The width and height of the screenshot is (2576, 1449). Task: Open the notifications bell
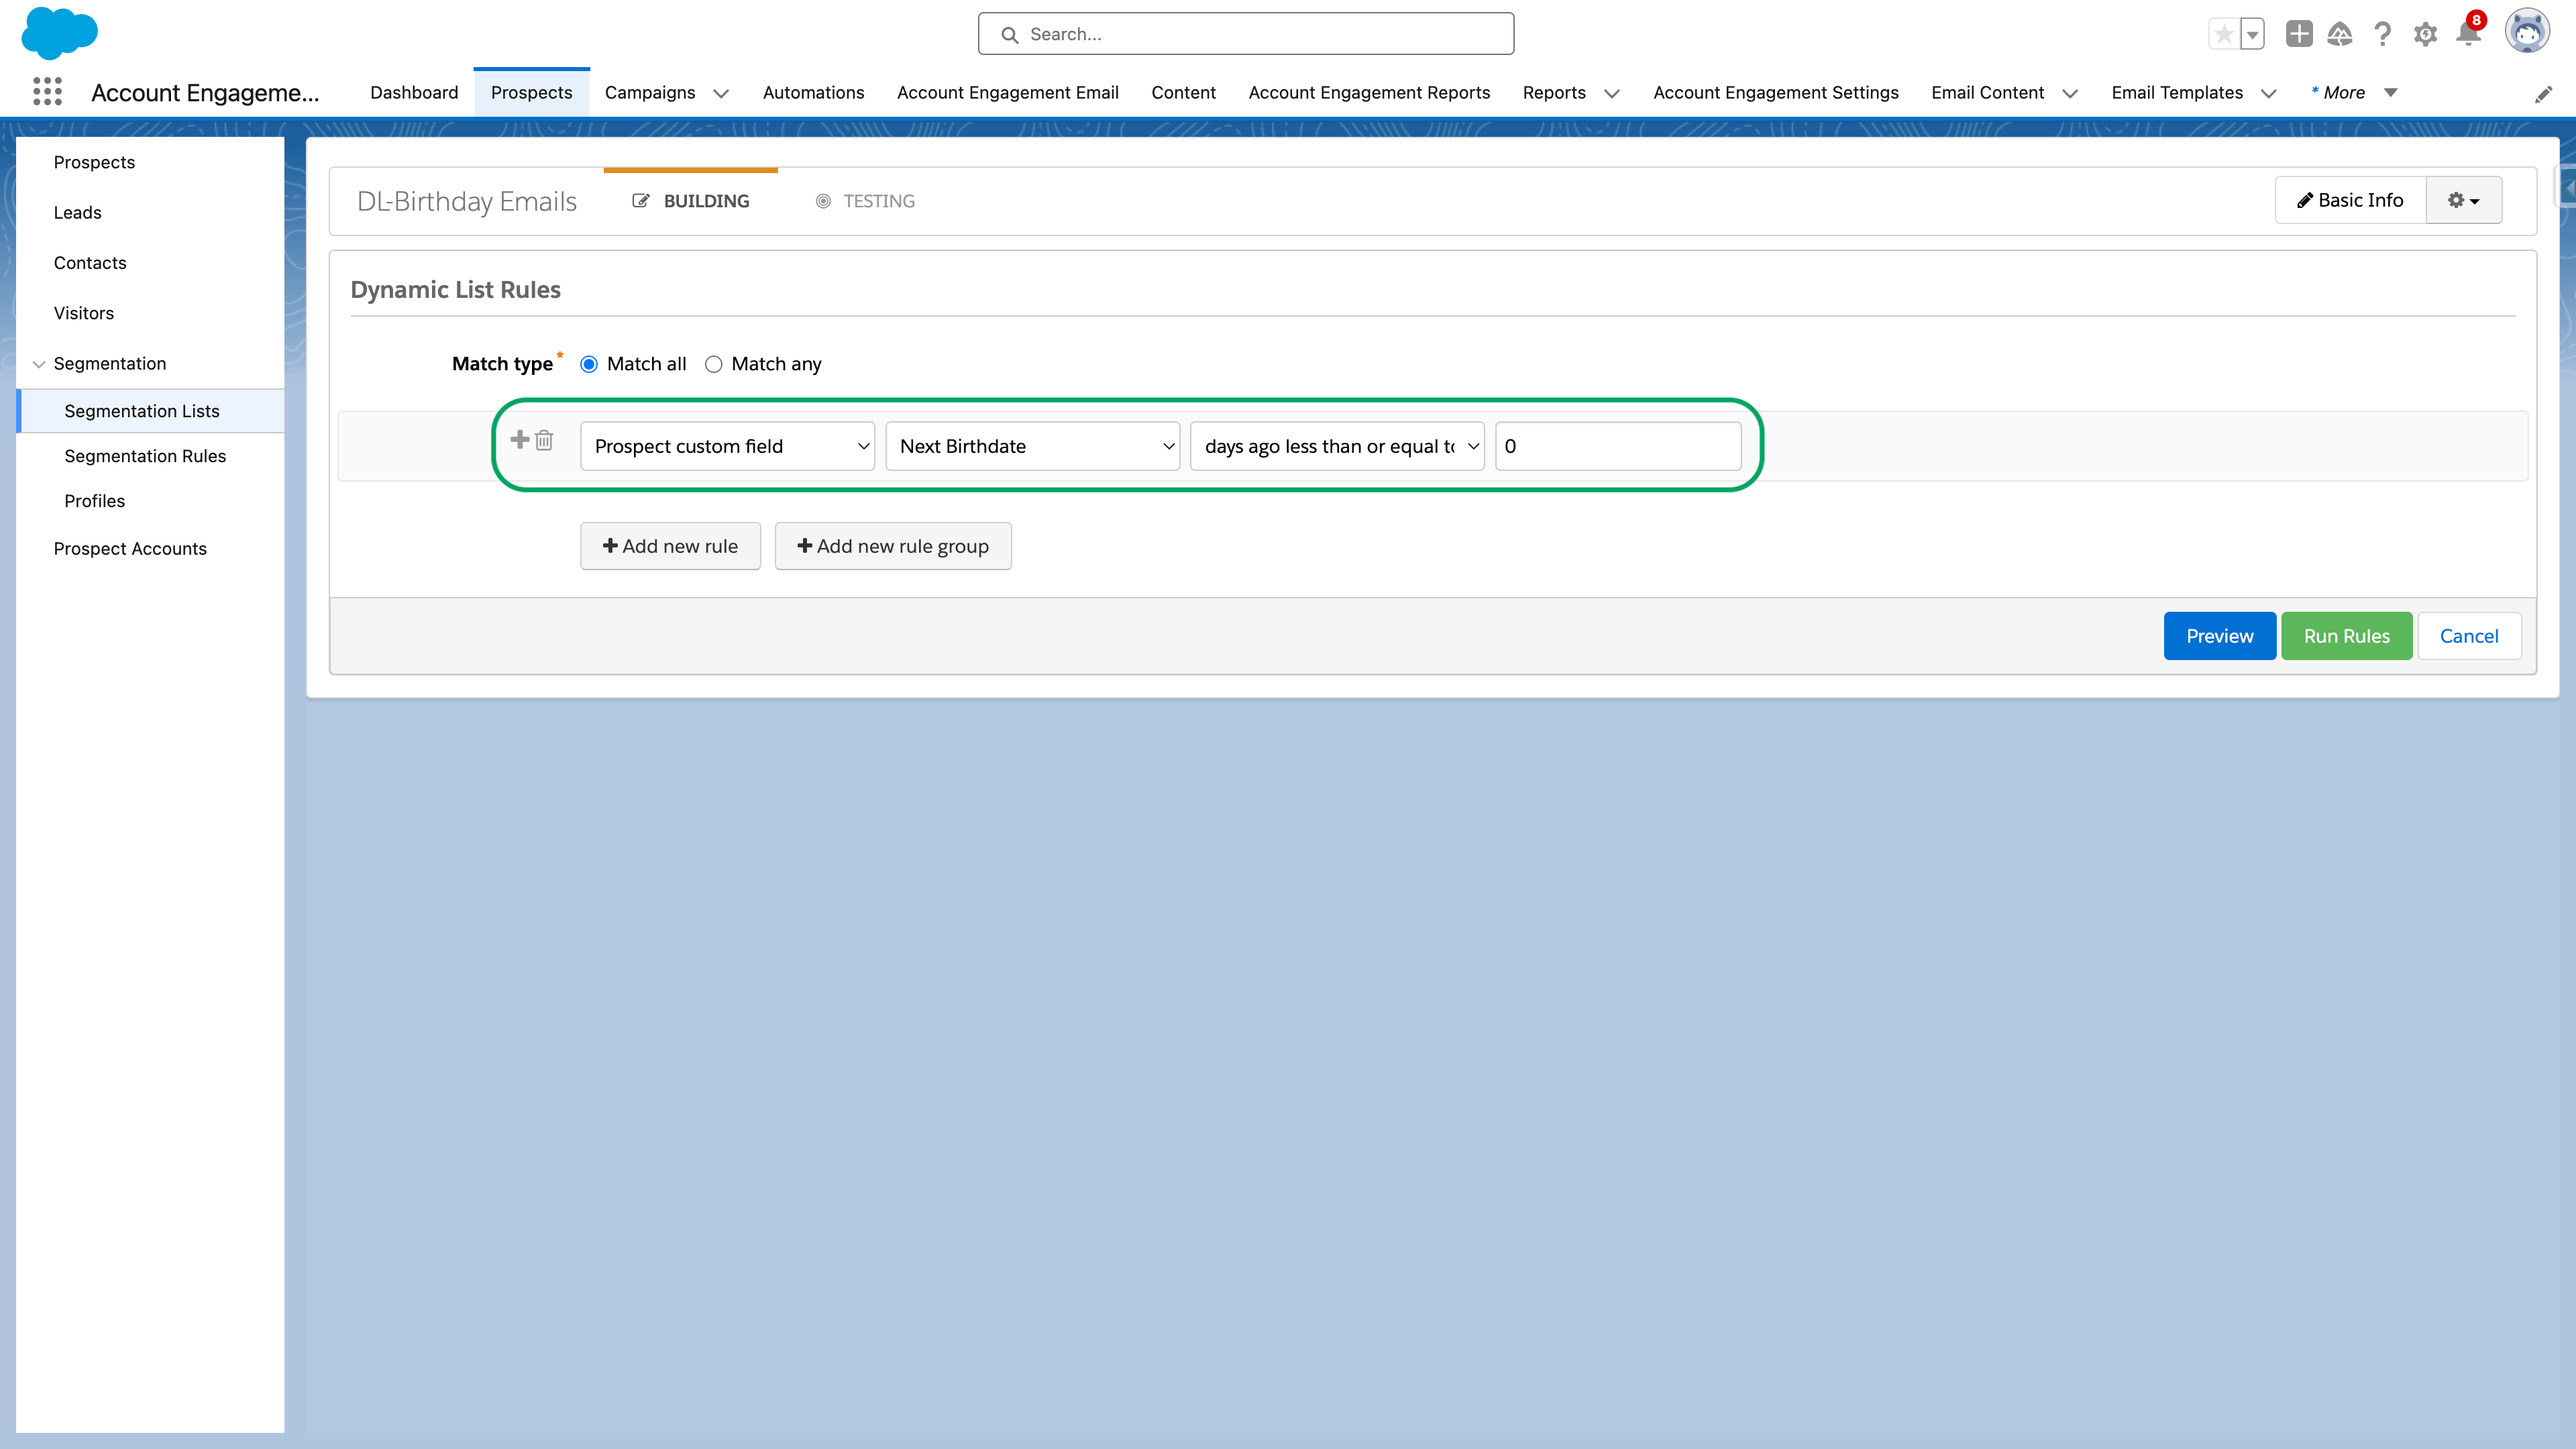point(2468,34)
